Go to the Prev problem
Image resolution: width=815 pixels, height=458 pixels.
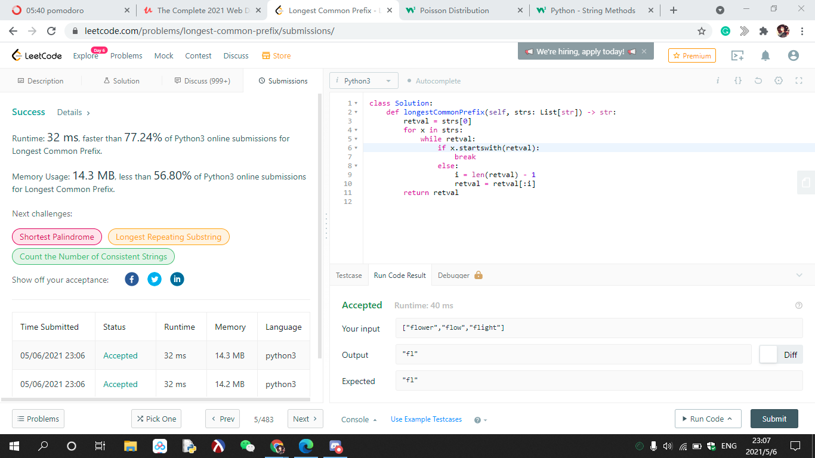[223, 419]
